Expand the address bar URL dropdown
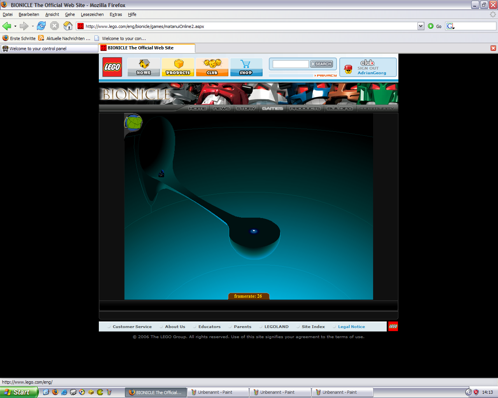Screen dimensions: 498x398 [421, 26]
